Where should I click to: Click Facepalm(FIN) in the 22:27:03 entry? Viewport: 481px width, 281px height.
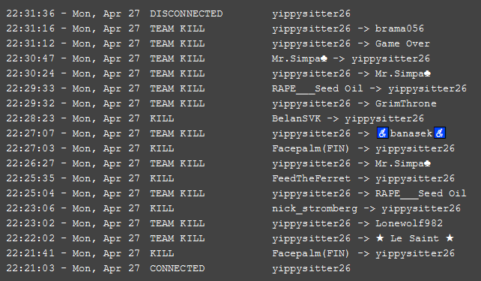click(310, 148)
